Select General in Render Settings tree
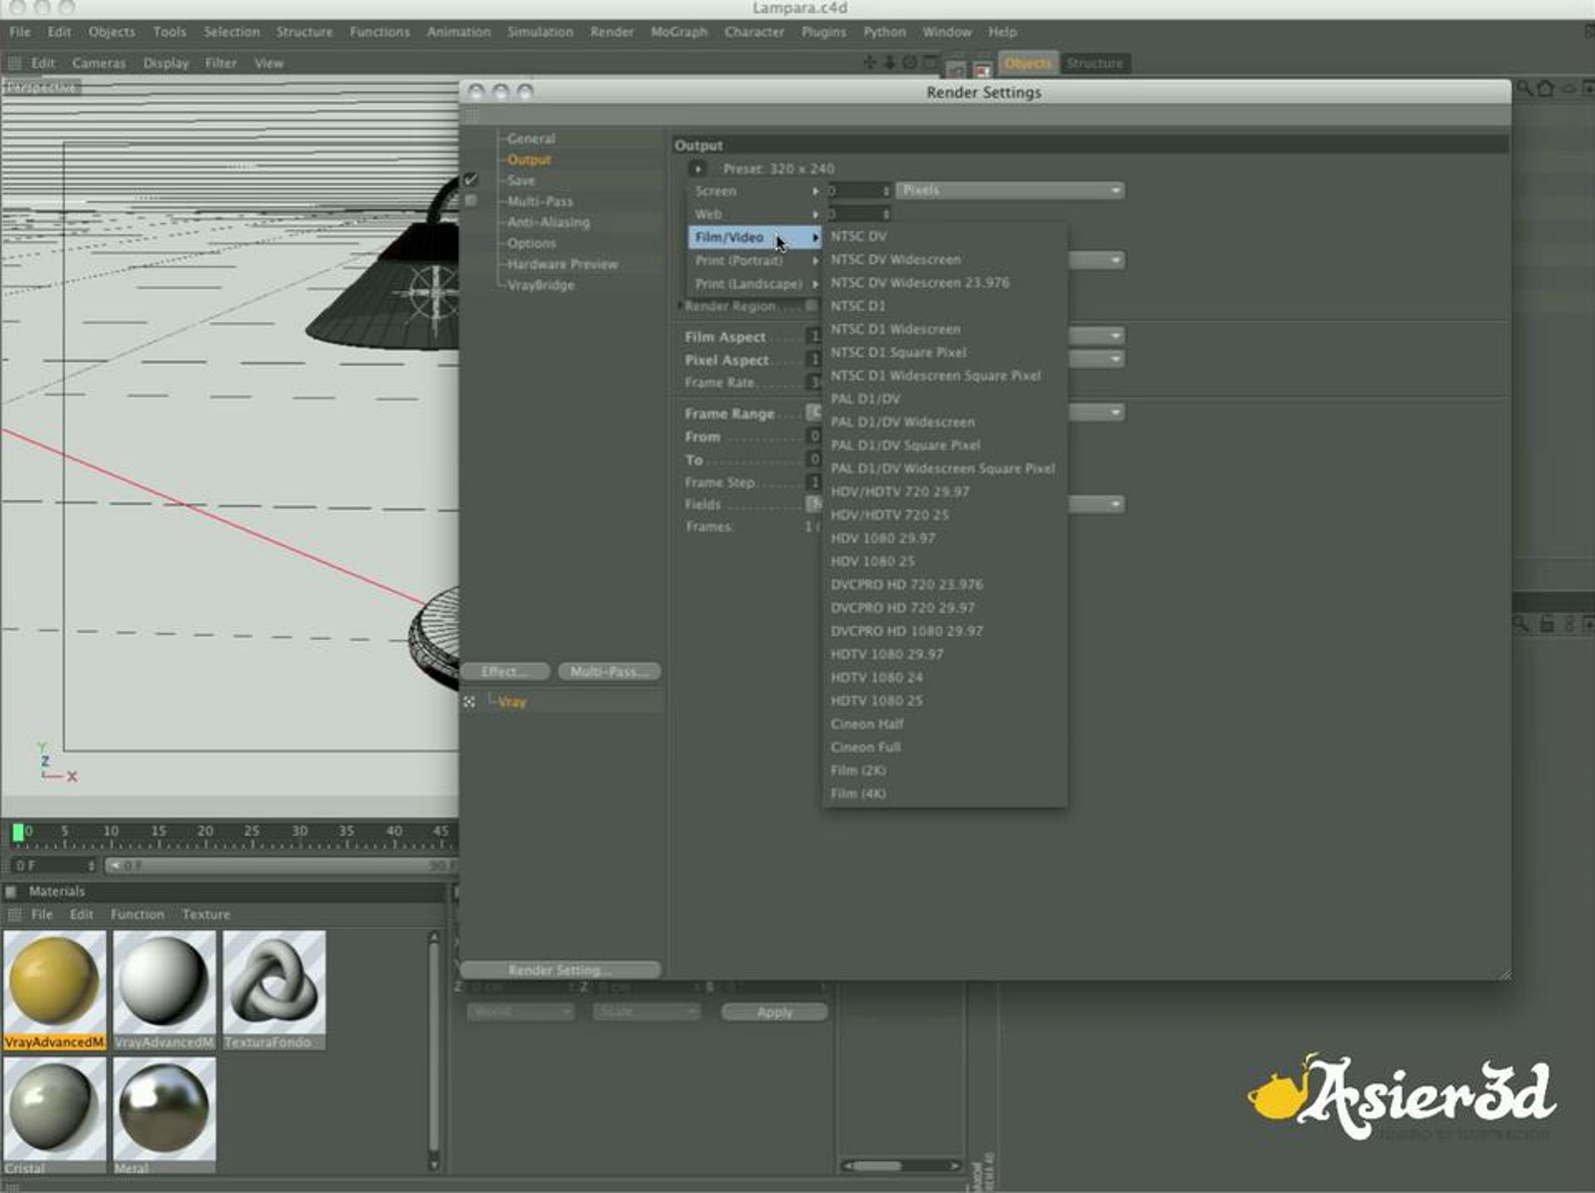This screenshot has height=1193, width=1595. [531, 138]
